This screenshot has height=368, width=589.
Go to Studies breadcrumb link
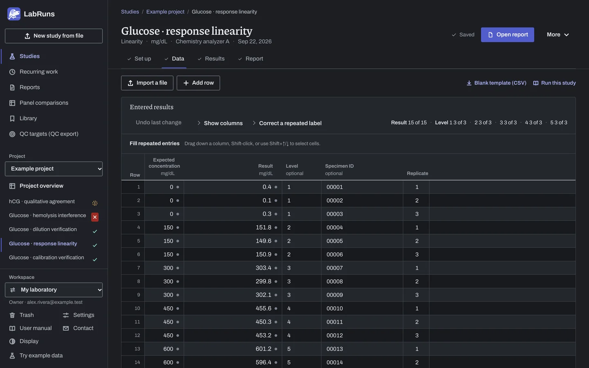(130, 12)
